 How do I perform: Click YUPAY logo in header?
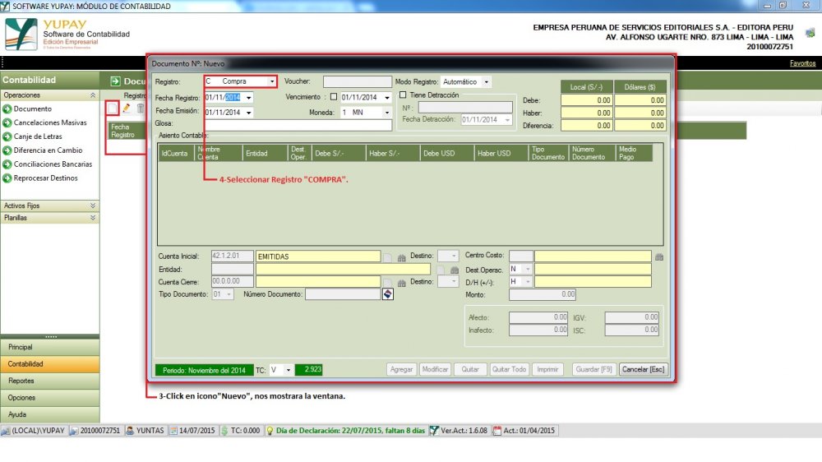click(x=21, y=35)
